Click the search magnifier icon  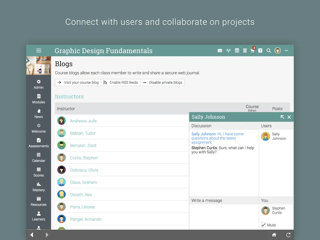(269, 51)
